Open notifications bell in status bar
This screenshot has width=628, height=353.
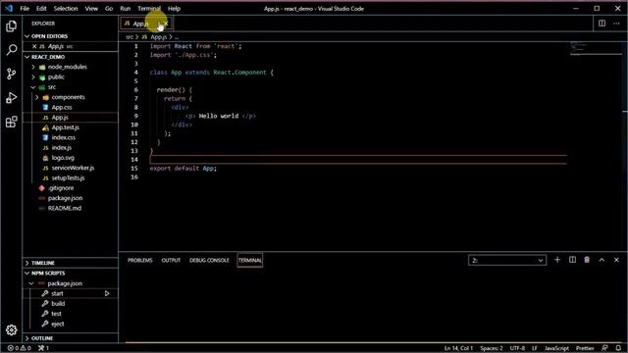click(x=618, y=348)
